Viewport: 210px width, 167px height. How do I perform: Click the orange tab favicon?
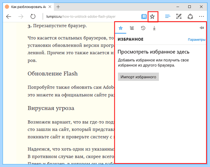coord(7,7)
